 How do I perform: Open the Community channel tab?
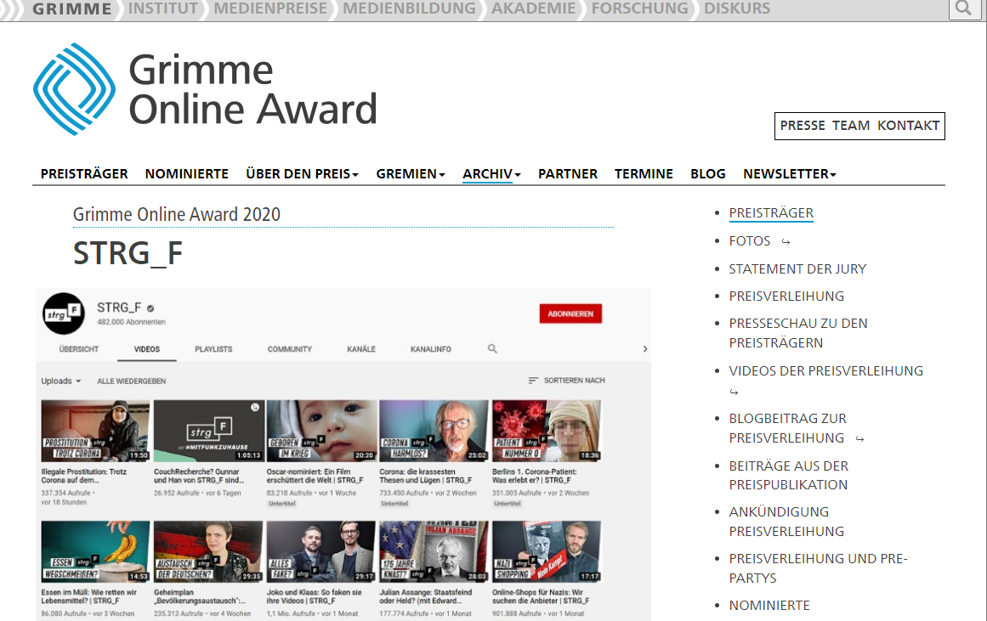coord(290,348)
